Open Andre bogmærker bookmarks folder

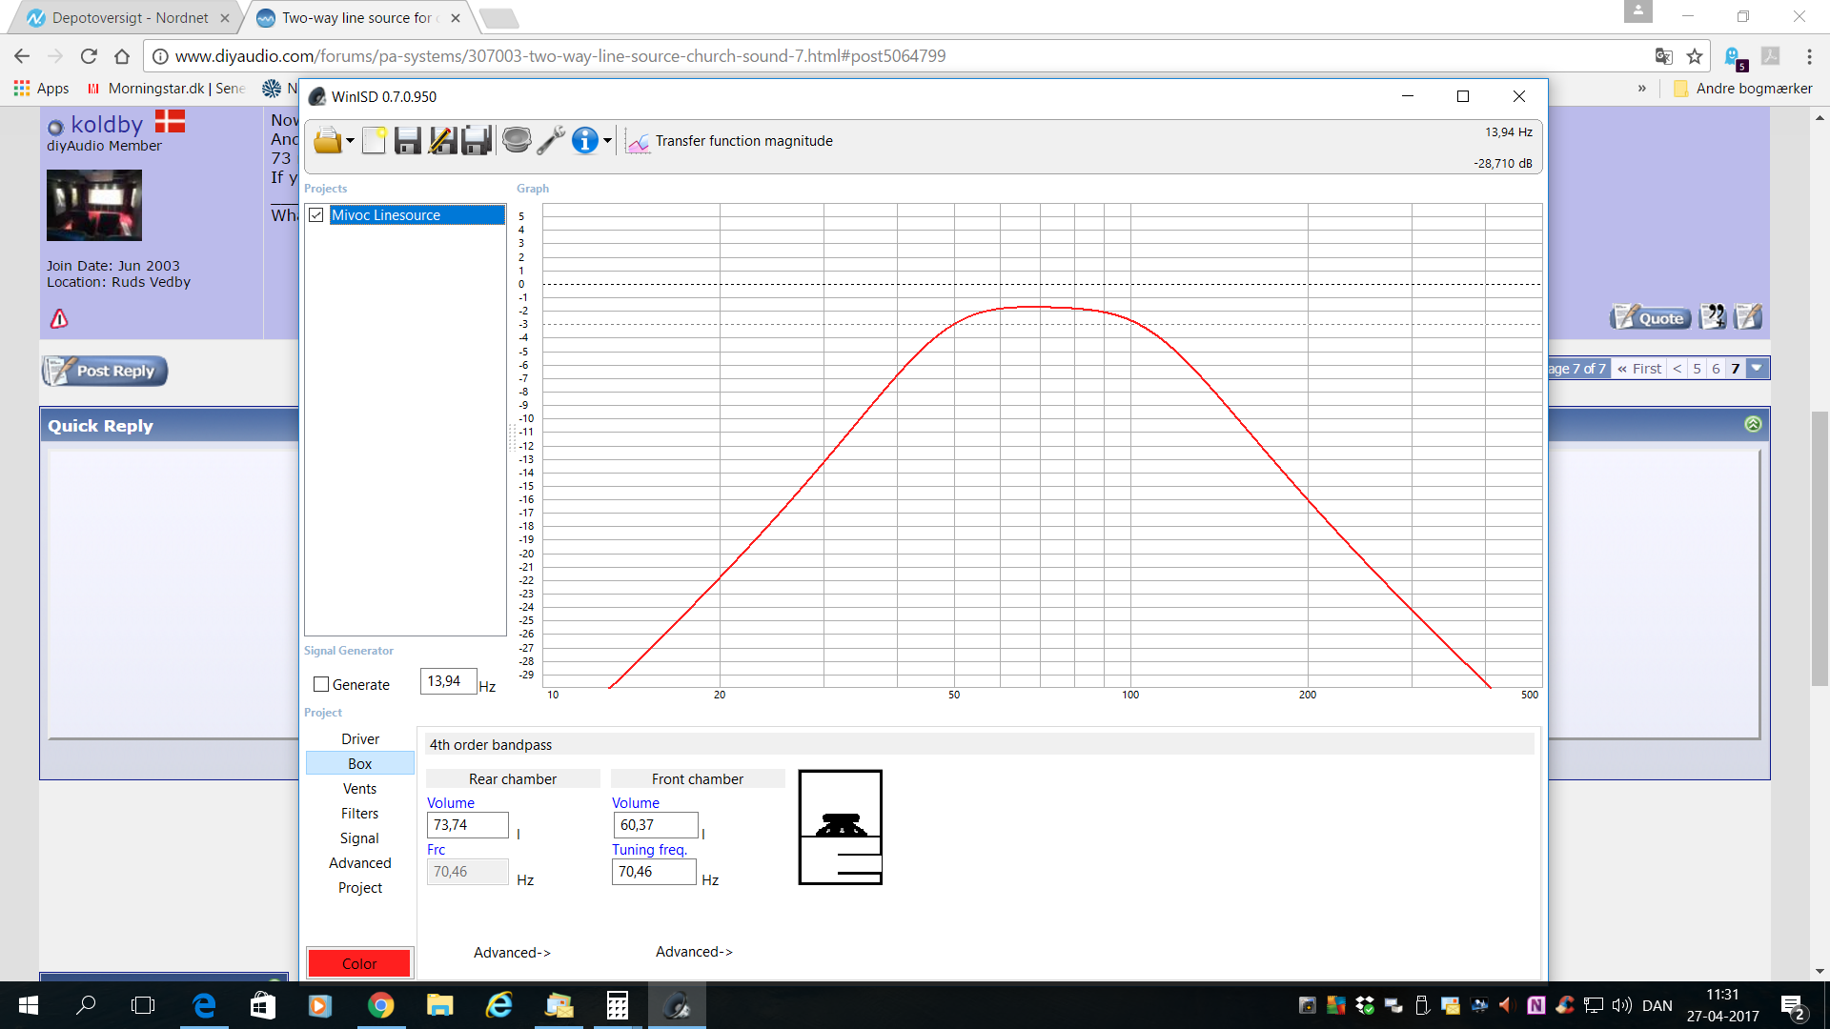1742,89
